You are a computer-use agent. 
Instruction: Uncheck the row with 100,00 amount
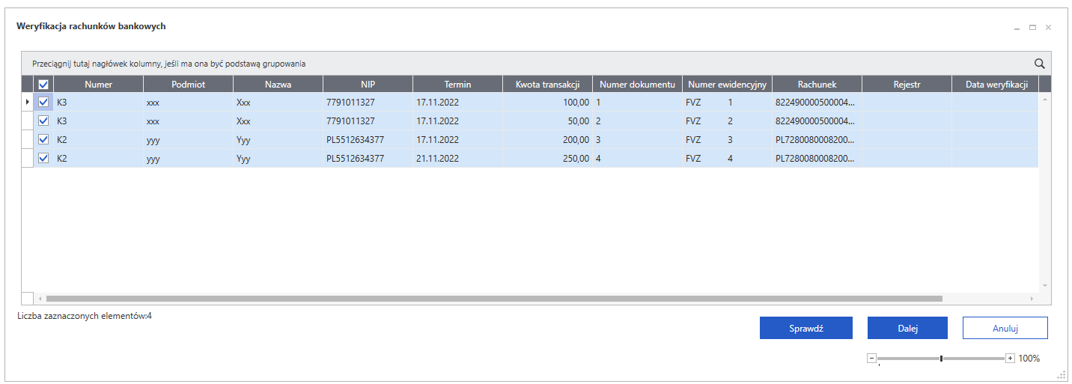[43, 102]
